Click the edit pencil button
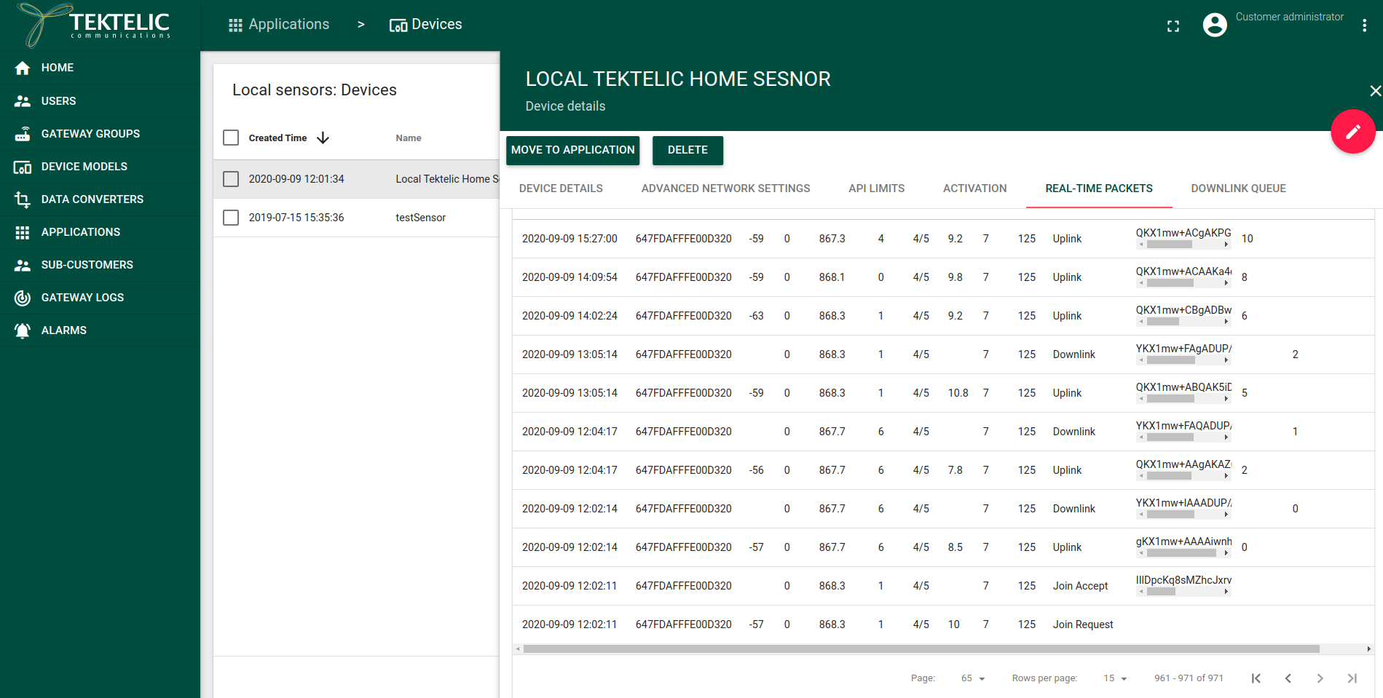The image size is (1383, 698). pos(1352,132)
